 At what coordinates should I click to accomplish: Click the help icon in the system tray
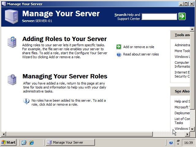pos(171,142)
